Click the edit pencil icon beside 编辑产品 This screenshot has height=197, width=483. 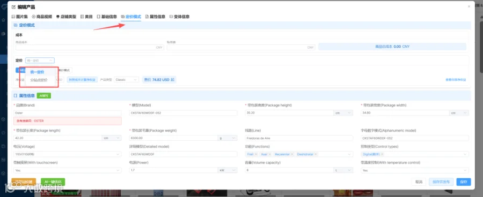pyautogui.click(x=13, y=7)
